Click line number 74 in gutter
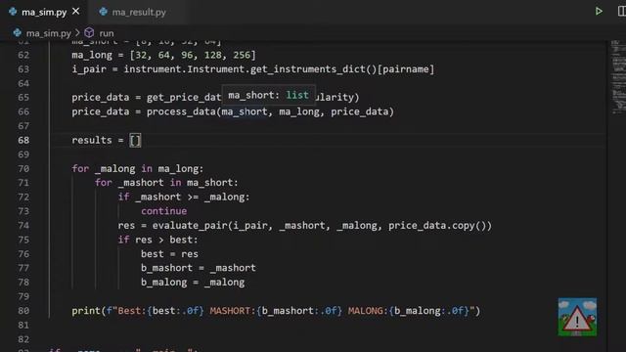 pos(23,226)
